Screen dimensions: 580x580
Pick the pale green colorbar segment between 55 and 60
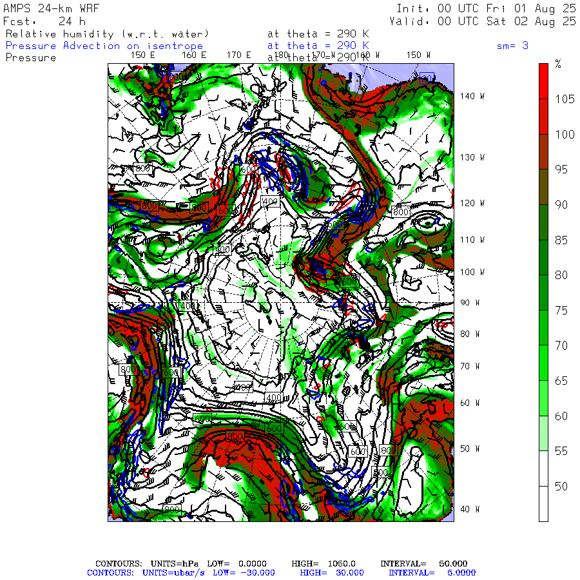click(543, 433)
